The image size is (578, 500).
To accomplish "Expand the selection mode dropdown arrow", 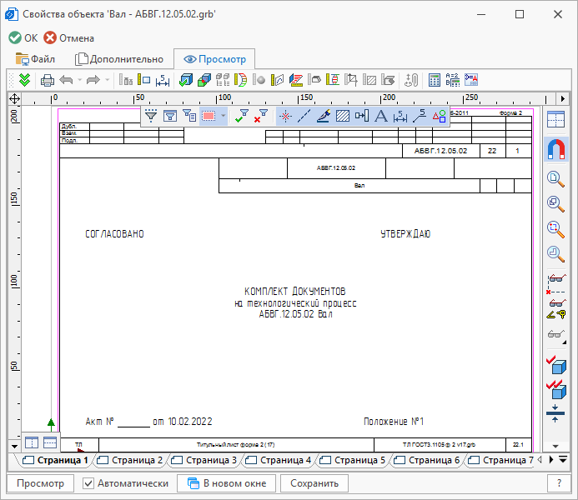I will [223, 116].
